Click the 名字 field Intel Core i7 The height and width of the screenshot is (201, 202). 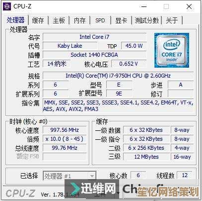pos(94,37)
